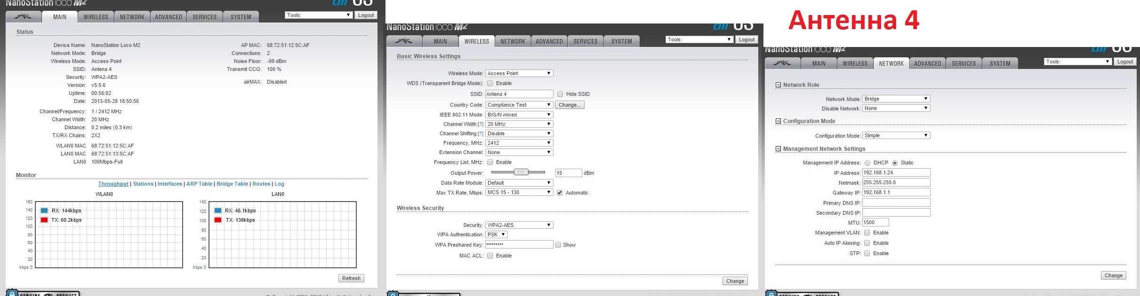Image resolution: width=1140 pixels, height=296 pixels.
Task: Open the Stations monitor link
Action: coord(143,184)
